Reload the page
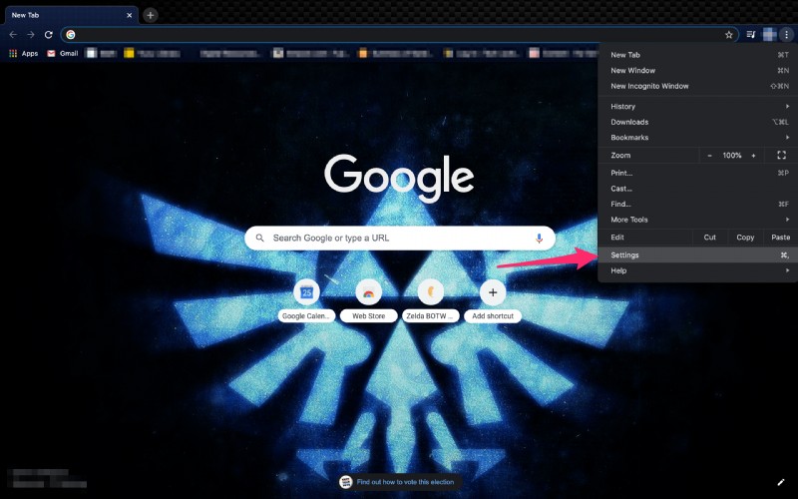 coord(48,35)
